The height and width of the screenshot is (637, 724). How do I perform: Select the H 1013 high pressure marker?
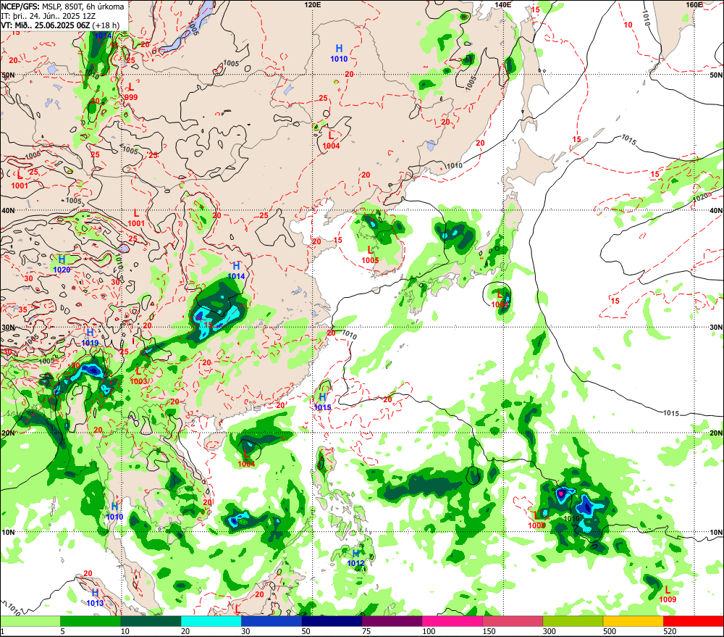95,598
